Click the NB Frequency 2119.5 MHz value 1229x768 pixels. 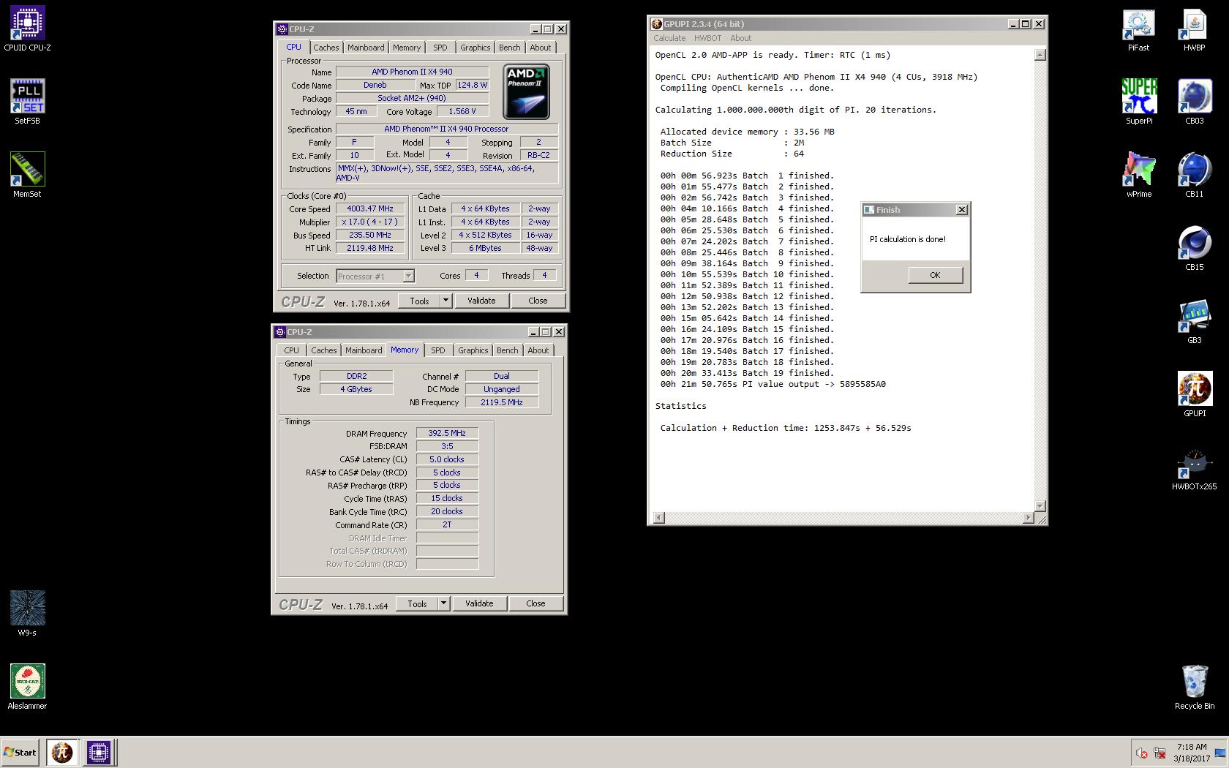(502, 402)
